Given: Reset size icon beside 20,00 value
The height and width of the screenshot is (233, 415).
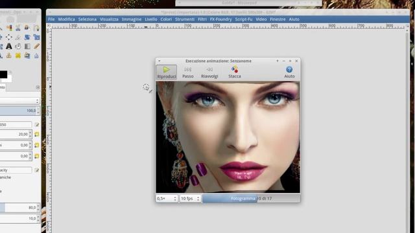Looking at the screenshot, I should click(37, 135).
